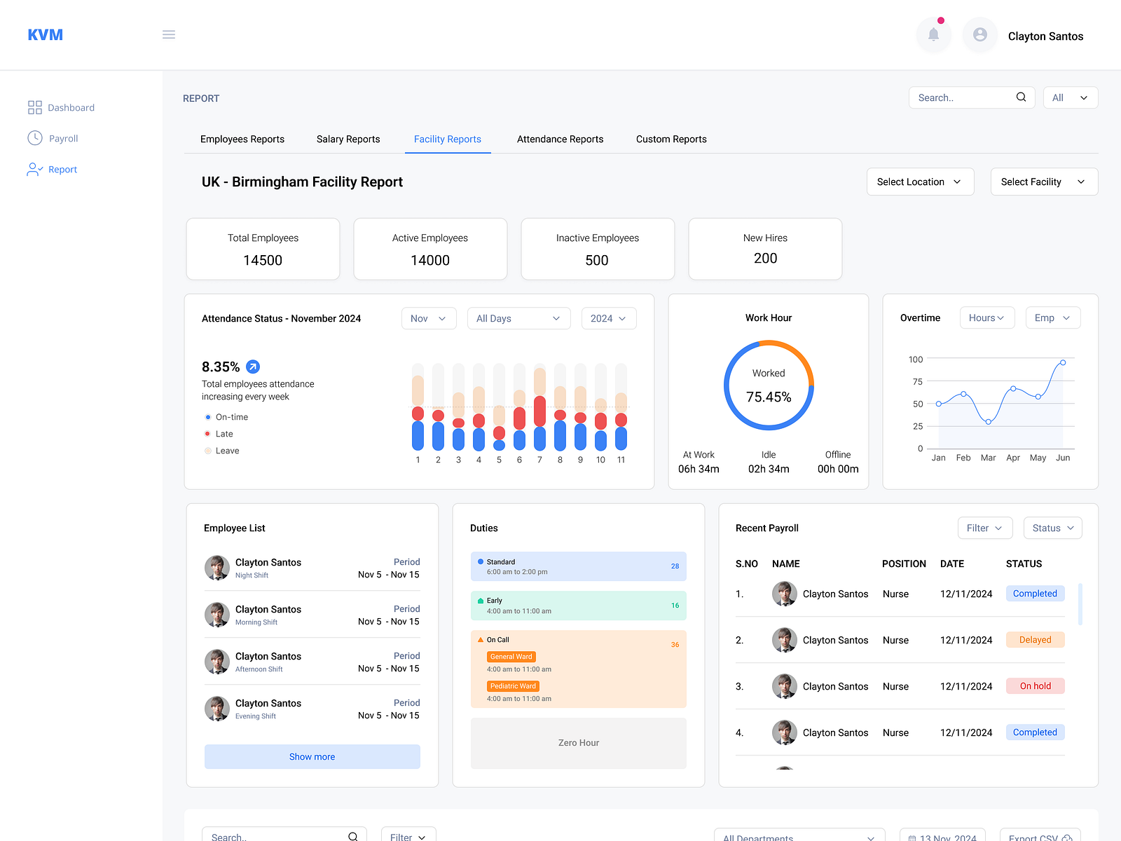Select the Salary Reports tab
Image resolution: width=1121 pixels, height=841 pixels.
click(x=348, y=139)
